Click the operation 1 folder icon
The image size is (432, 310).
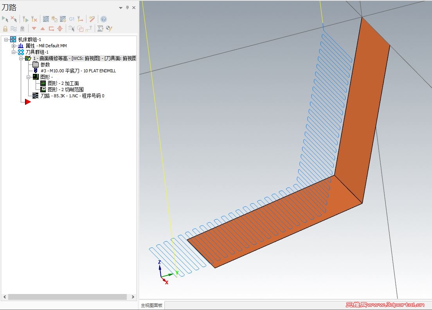[28, 58]
